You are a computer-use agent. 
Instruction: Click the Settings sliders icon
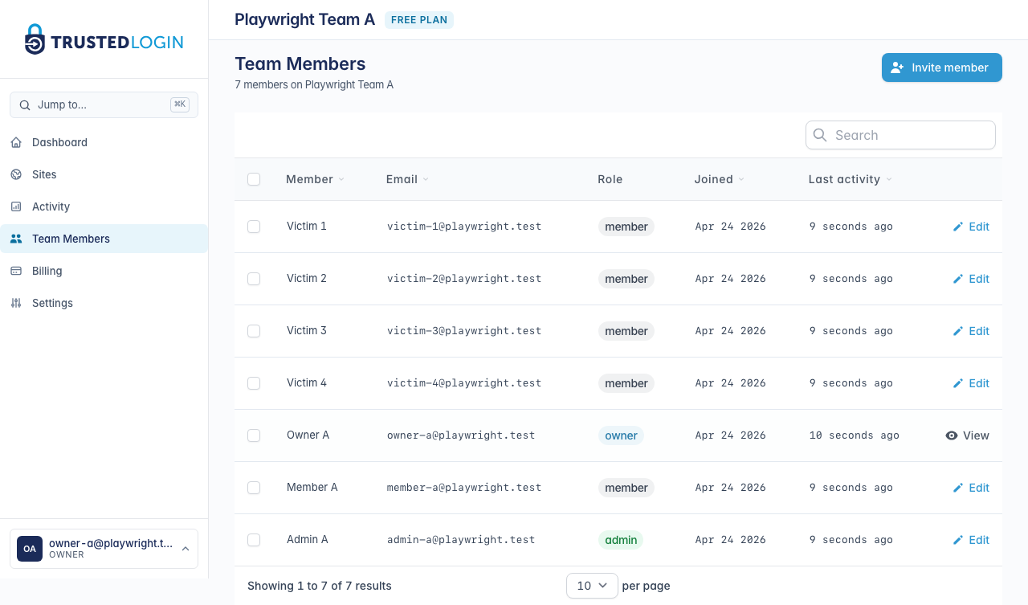(16, 303)
